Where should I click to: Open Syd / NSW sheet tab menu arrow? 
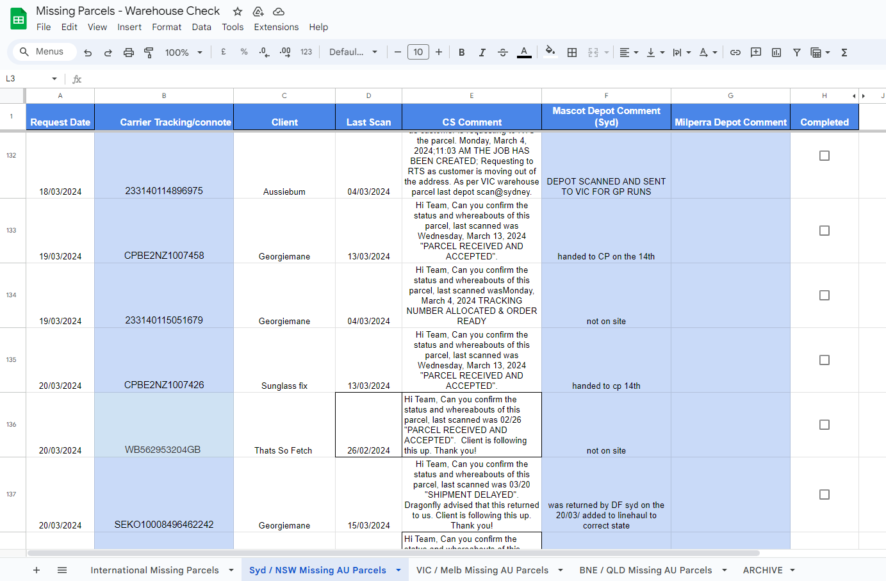pyautogui.click(x=398, y=570)
